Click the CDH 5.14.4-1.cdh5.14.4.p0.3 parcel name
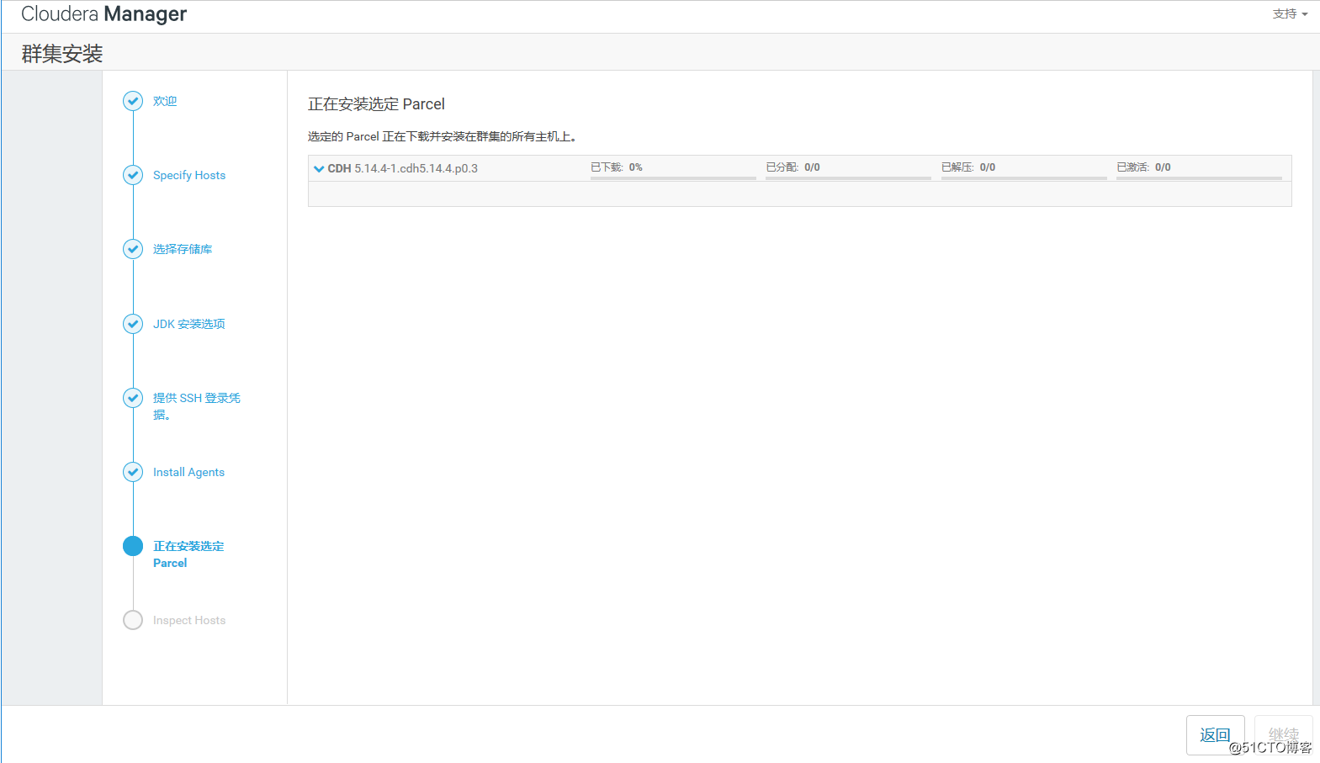Viewport: 1320px width, 763px height. [x=403, y=168]
